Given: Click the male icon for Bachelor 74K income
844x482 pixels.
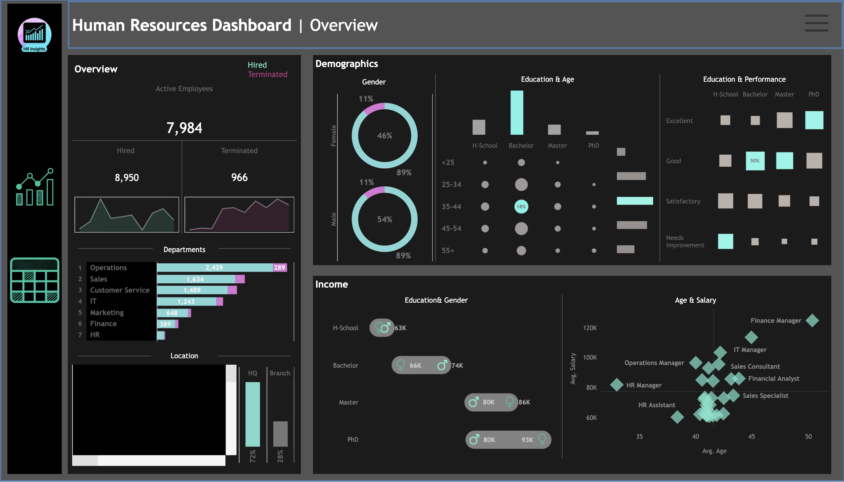Looking at the screenshot, I should pyautogui.click(x=443, y=365).
